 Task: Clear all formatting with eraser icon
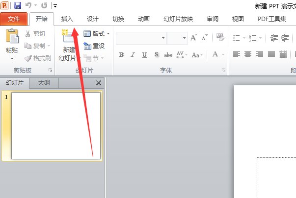click(x=220, y=37)
